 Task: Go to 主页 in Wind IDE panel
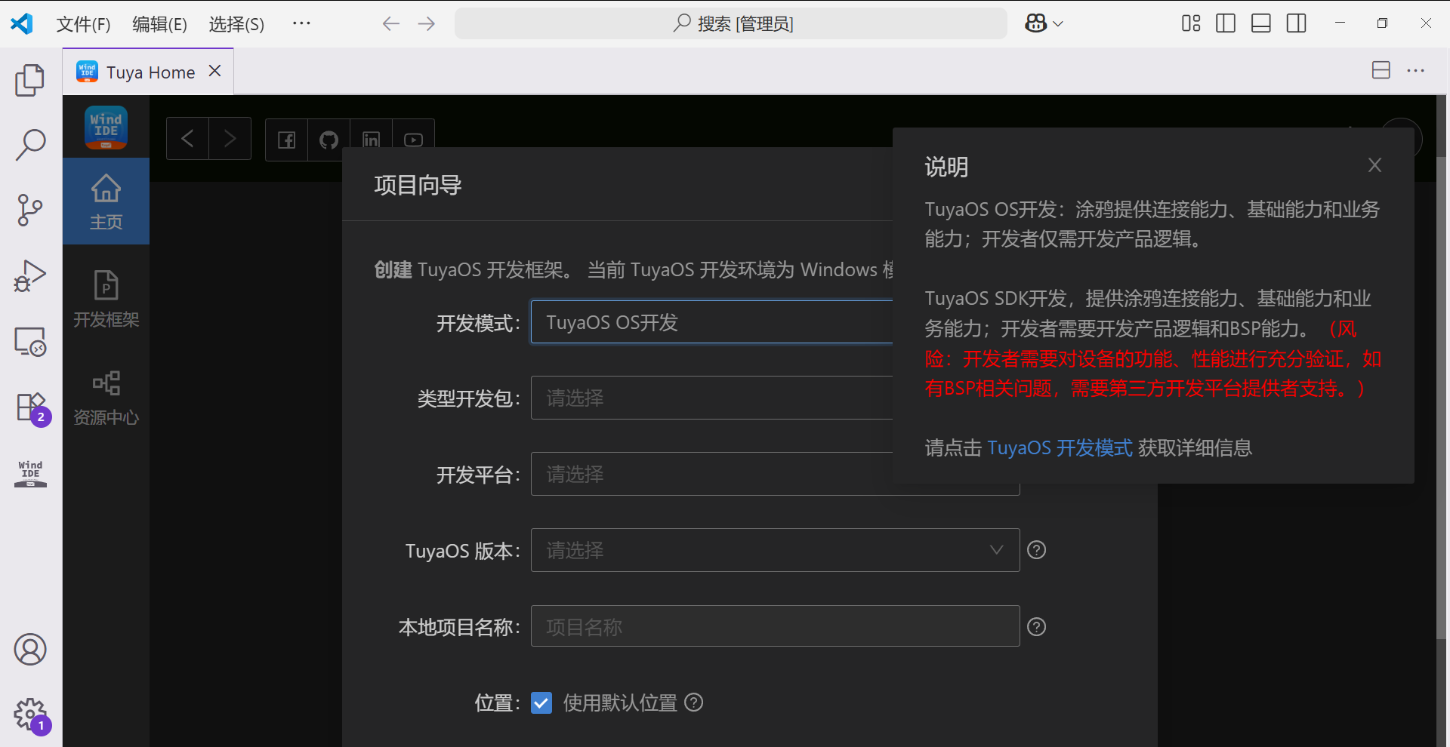click(x=106, y=201)
